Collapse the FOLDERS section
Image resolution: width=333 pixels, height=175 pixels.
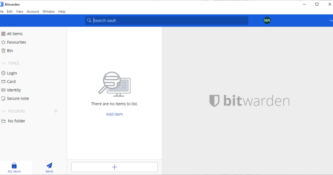(4, 111)
